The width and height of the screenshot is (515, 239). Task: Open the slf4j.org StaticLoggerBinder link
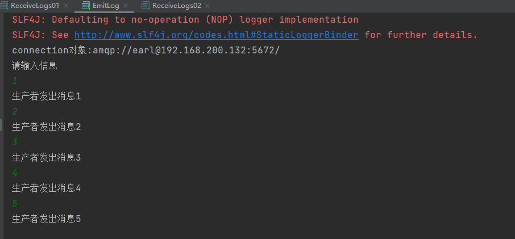pos(217,35)
